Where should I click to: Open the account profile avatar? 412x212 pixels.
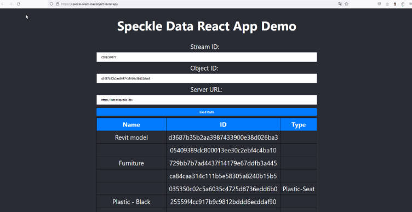tap(395, 4)
